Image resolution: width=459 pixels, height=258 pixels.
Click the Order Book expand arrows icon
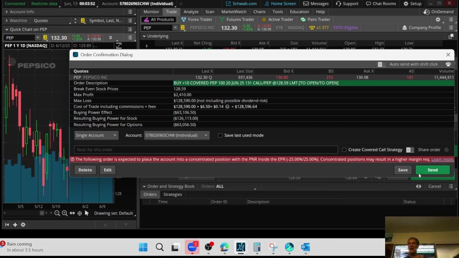418,186
